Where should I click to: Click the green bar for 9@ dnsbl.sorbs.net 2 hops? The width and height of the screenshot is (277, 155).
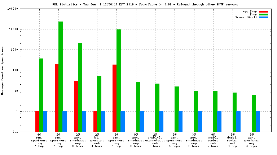point(215,111)
